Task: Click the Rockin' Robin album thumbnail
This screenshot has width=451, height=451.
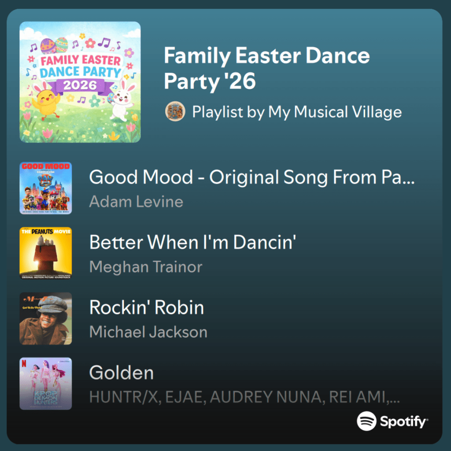Action: pos(45,318)
